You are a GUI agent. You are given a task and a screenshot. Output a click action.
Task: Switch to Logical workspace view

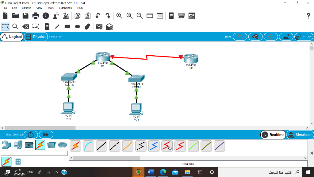pyautogui.click(x=12, y=37)
